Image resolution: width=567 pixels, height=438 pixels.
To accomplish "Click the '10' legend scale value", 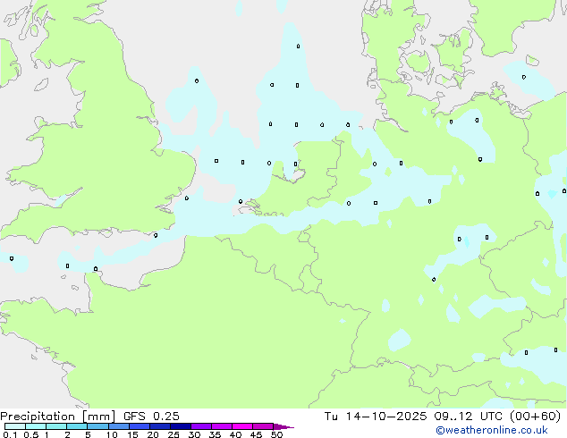I will [x=112, y=434].
